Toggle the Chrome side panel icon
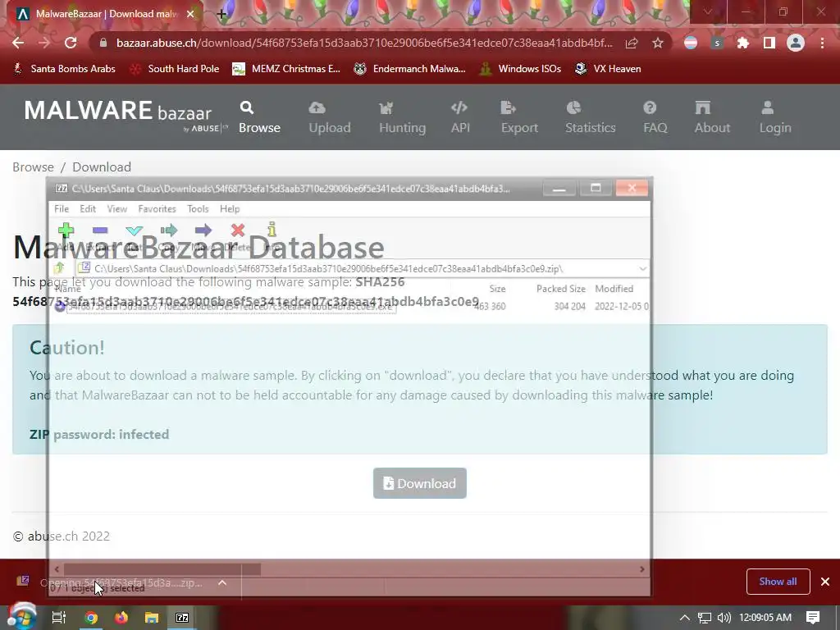Viewport: 840px width, 630px height. click(769, 43)
